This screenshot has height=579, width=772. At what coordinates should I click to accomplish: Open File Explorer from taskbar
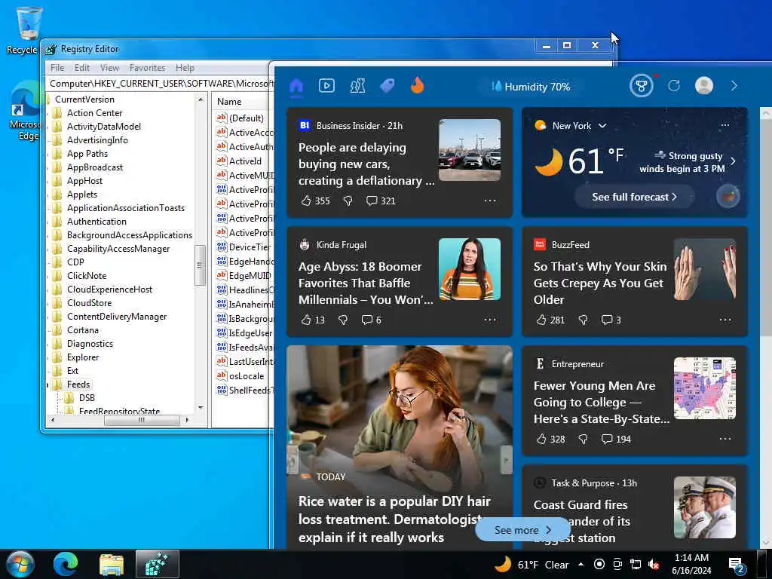[112, 564]
